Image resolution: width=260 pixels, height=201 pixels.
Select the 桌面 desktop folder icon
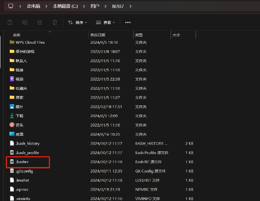[12, 134]
